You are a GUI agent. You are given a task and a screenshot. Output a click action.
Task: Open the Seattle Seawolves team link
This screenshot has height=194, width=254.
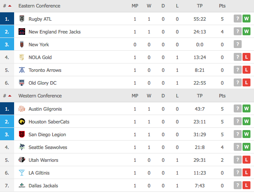pos(48,147)
